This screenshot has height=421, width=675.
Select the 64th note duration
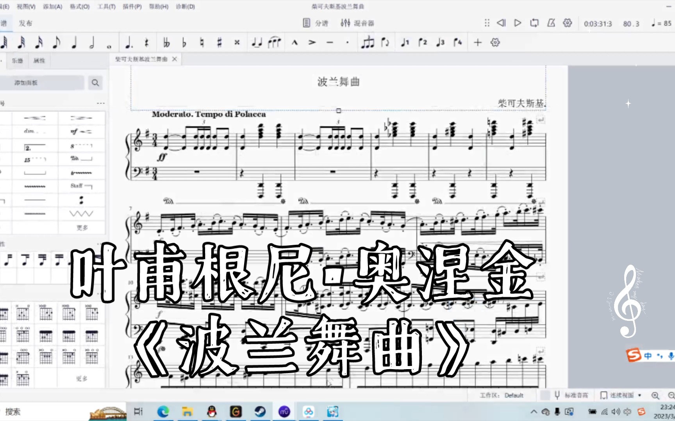(4, 42)
